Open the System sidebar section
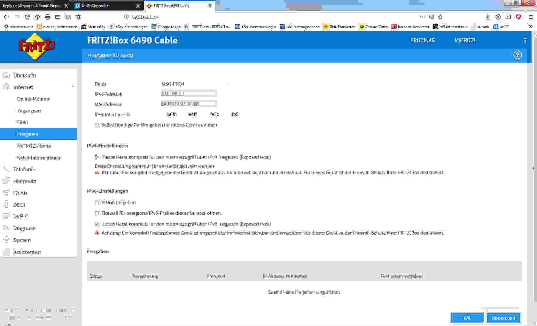 (22, 240)
